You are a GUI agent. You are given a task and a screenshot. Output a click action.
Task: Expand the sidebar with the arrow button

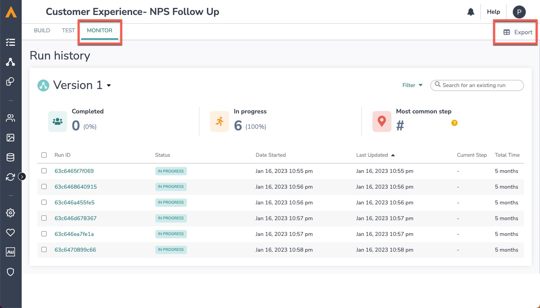pyautogui.click(x=22, y=176)
